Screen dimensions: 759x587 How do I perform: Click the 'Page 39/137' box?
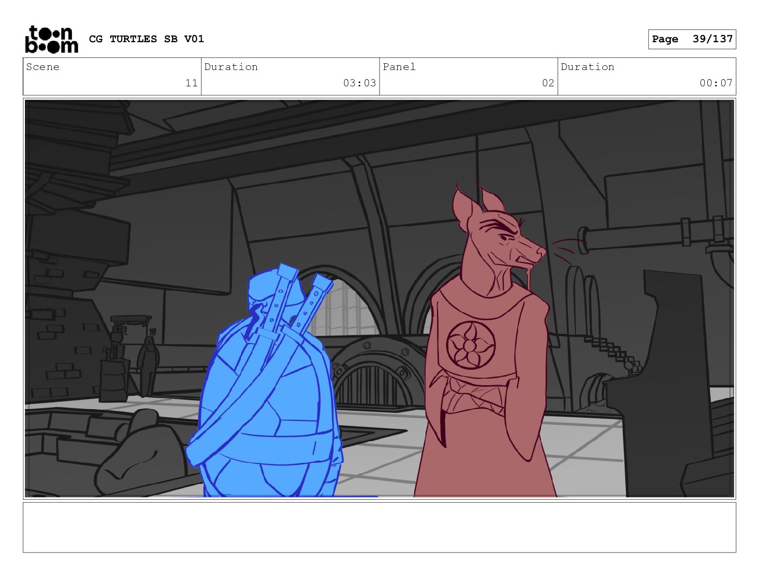pos(692,39)
